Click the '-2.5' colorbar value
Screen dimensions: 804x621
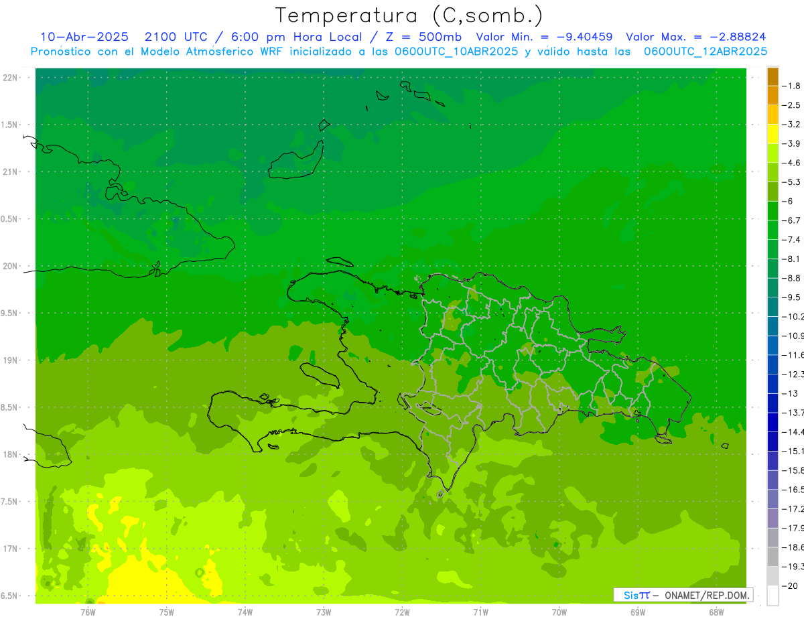click(792, 105)
